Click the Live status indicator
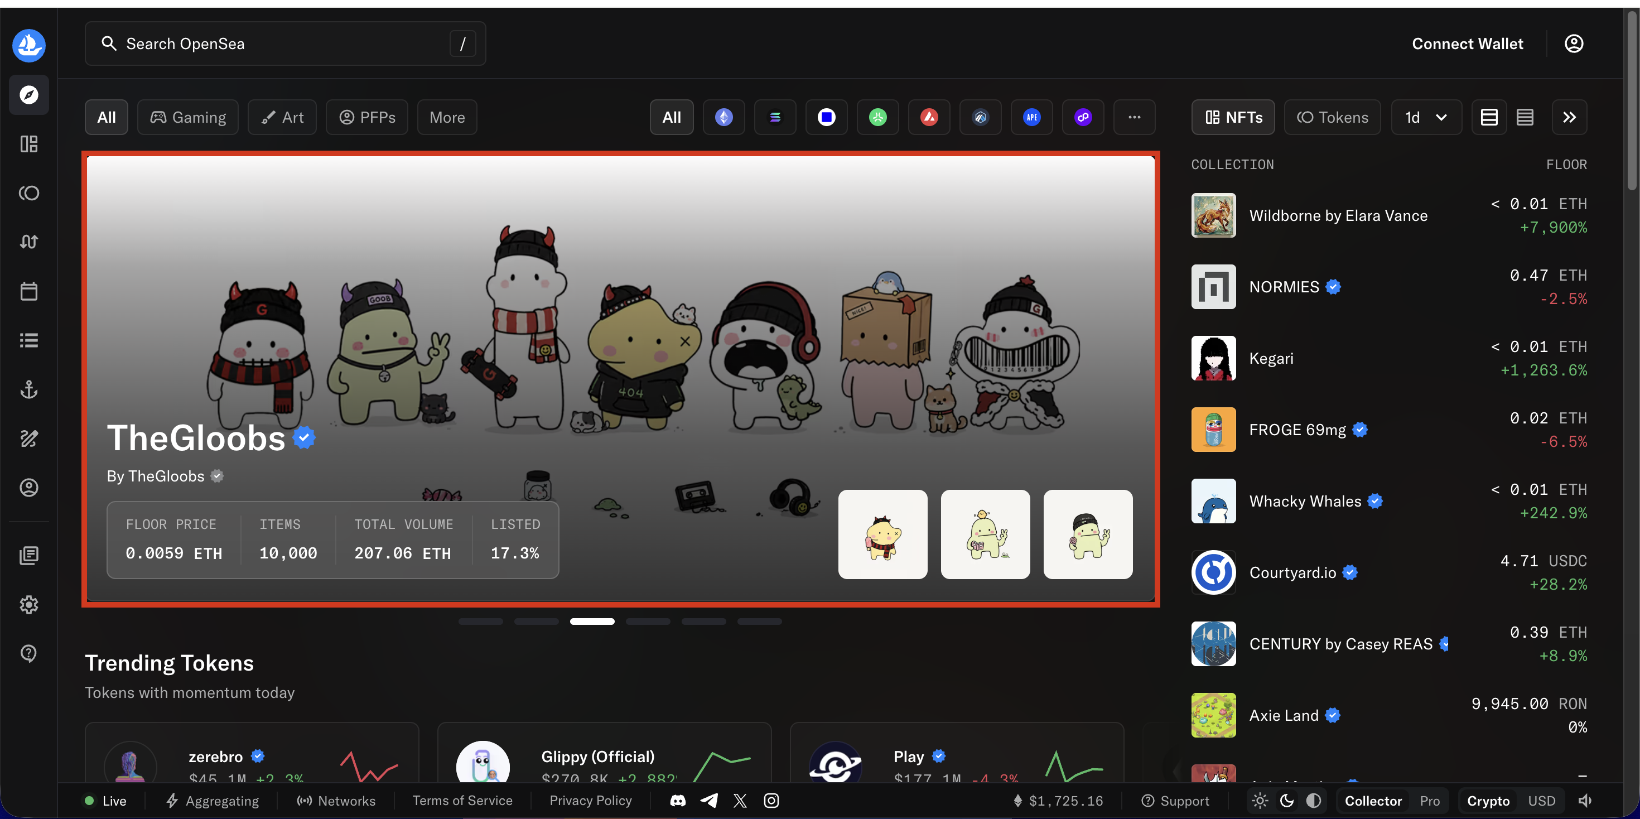1640x819 pixels. pos(105,801)
